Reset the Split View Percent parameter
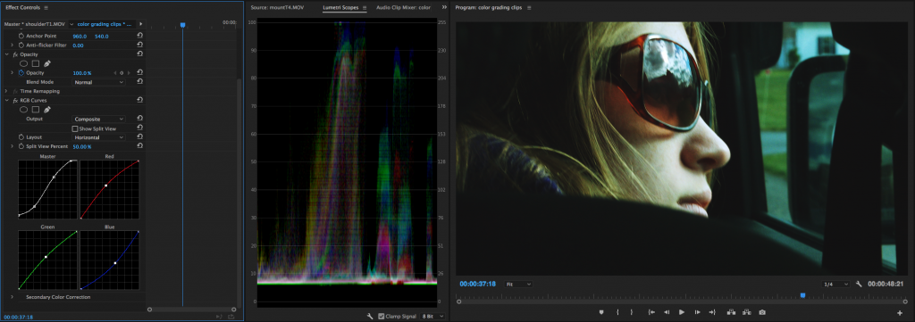 [140, 146]
